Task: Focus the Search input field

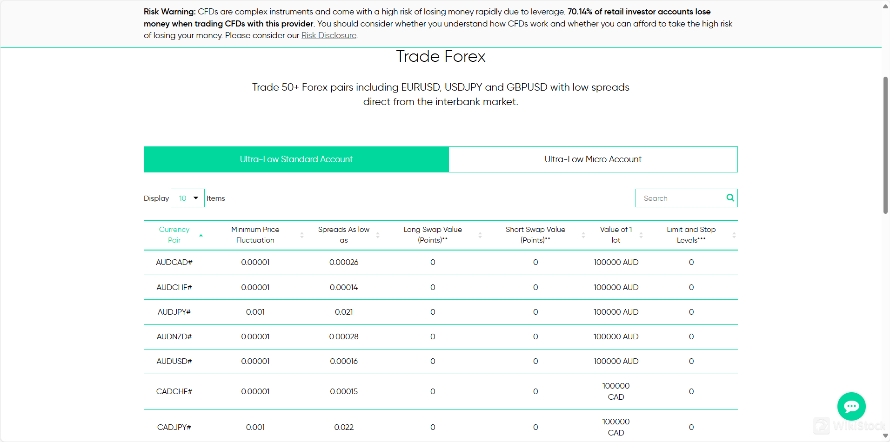Action: [679, 198]
